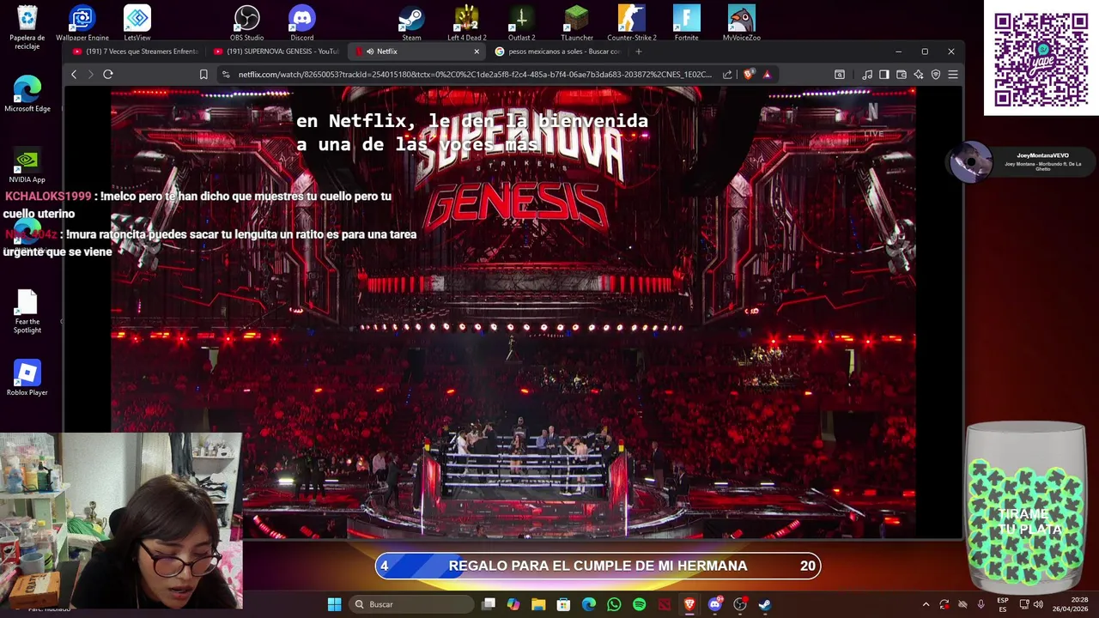1099x618 pixels.
Task: Open the Fortnite desktop icon
Action: click(686, 23)
